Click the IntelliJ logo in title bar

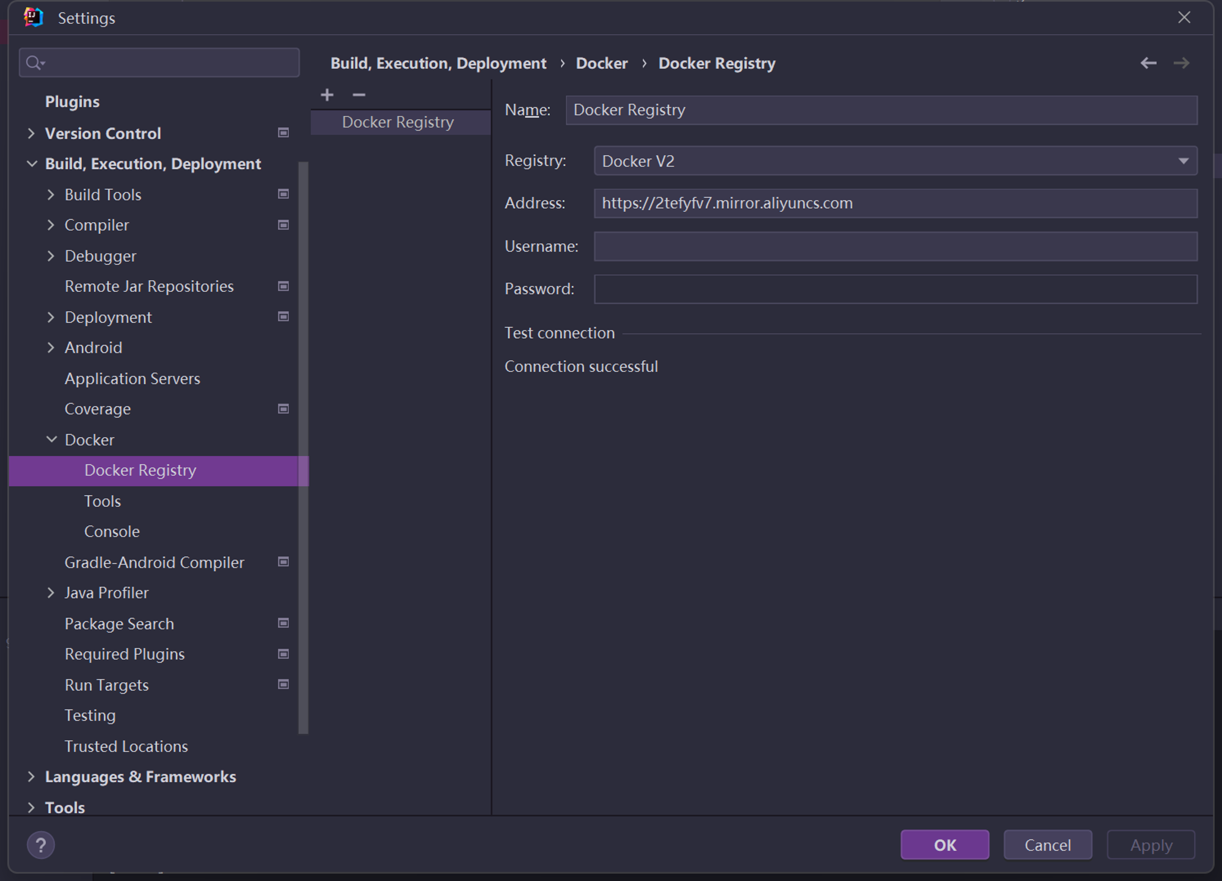(x=34, y=18)
